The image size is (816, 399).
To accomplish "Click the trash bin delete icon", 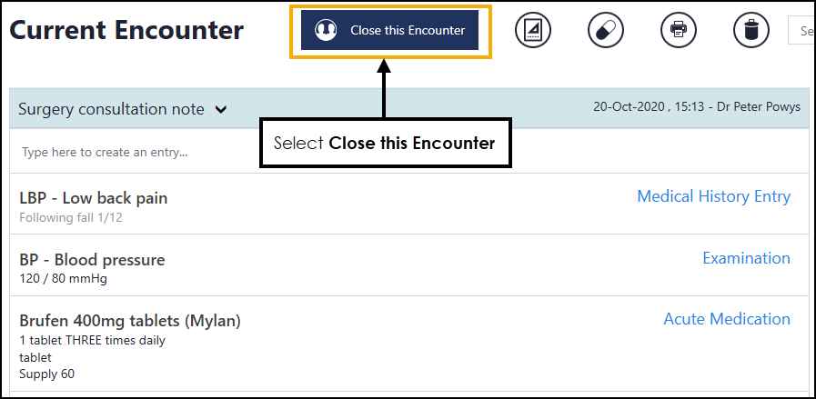I will (751, 30).
